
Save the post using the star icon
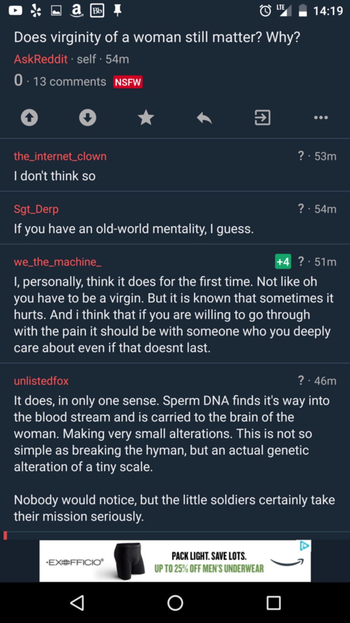[146, 117]
